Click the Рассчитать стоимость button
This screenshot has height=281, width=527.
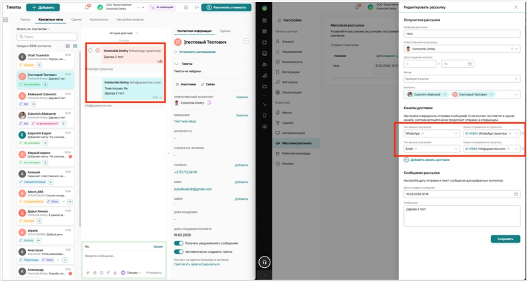[226, 7]
